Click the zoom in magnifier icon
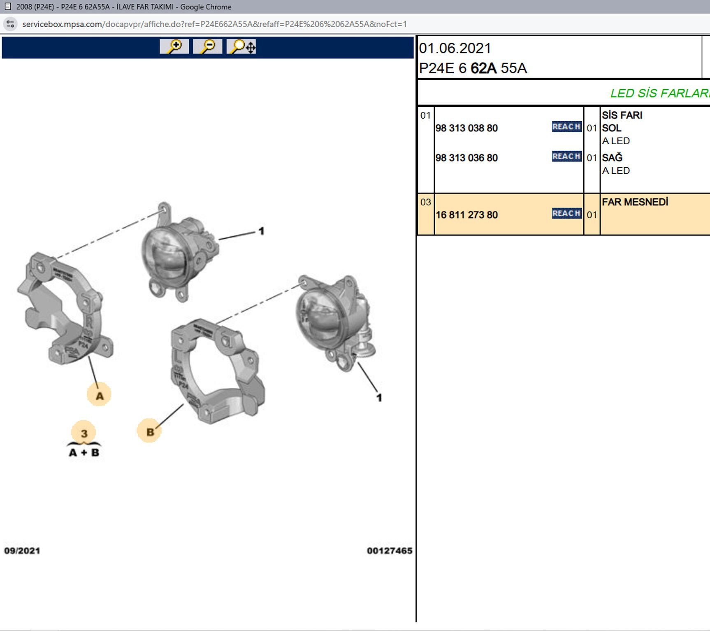 point(174,46)
